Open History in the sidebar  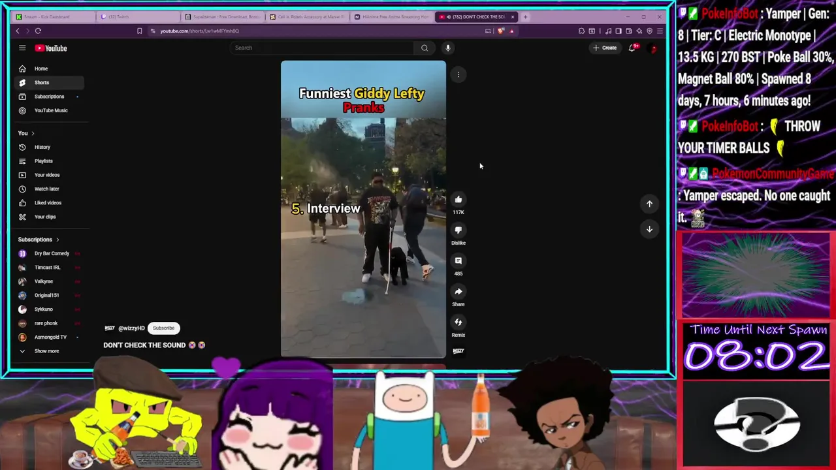coord(48,147)
